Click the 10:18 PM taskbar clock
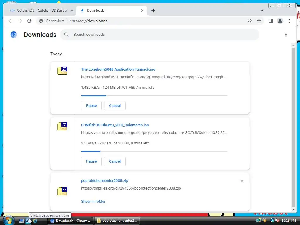The width and height of the screenshot is (300, 225). (x=289, y=221)
